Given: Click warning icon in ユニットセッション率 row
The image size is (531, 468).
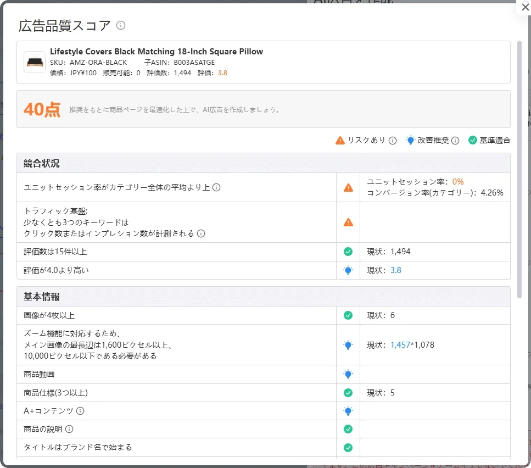Looking at the screenshot, I should click(x=348, y=188).
